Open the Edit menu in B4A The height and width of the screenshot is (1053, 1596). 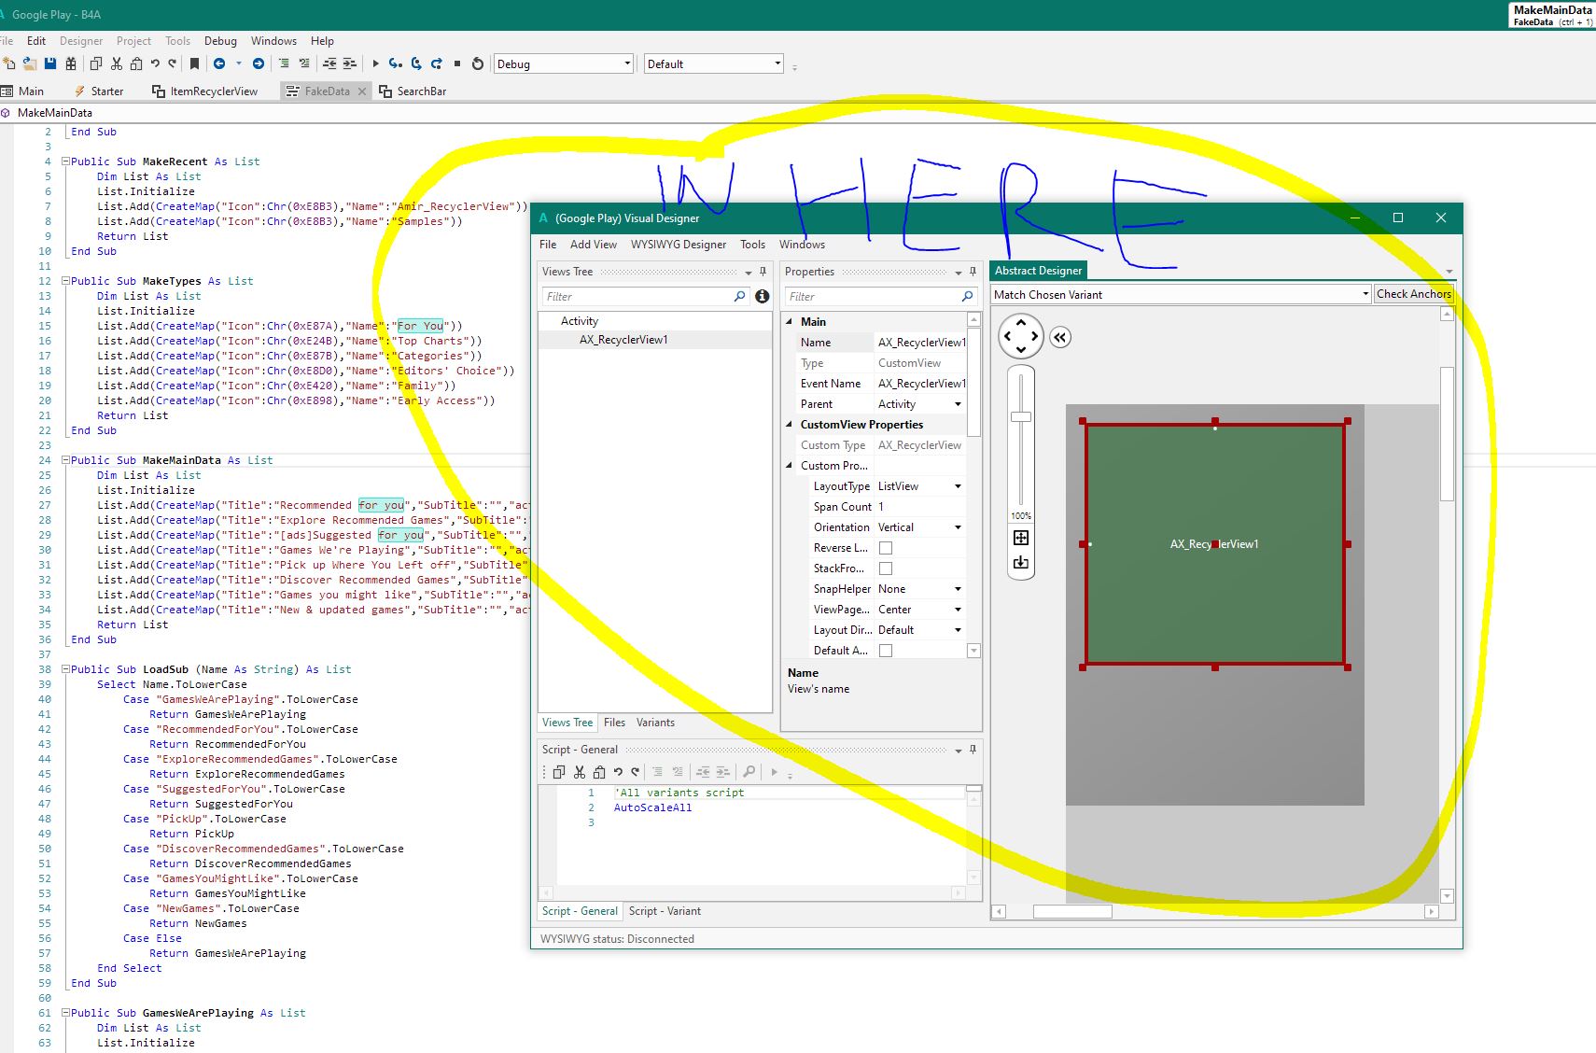pyautogui.click(x=36, y=41)
